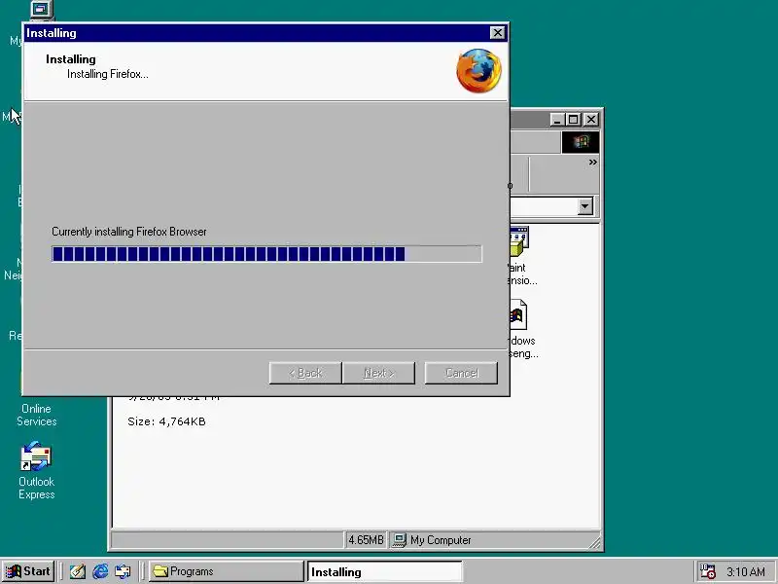This screenshot has width=778, height=584.
Task: Select the Windows Messenger file icon
Action: (x=518, y=314)
